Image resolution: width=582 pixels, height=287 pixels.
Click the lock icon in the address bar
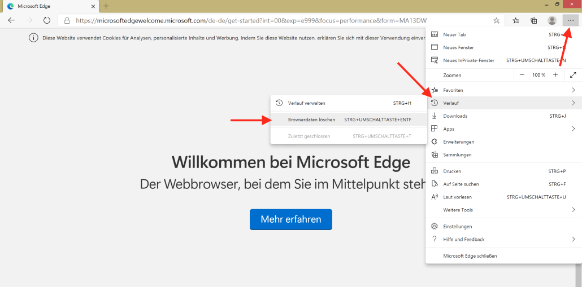(67, 20)
